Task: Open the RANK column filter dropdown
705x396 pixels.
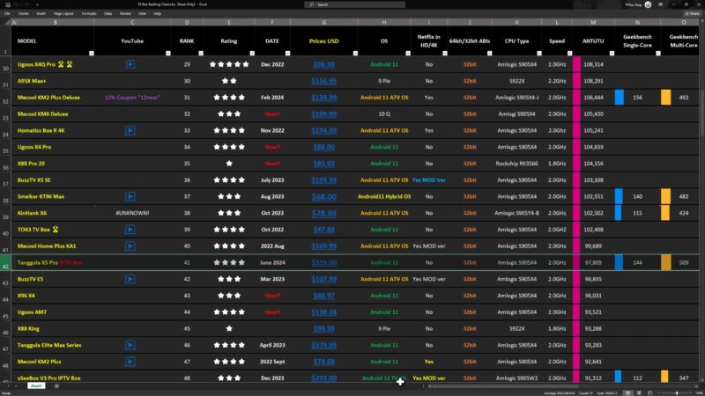Action: (201, 53)
